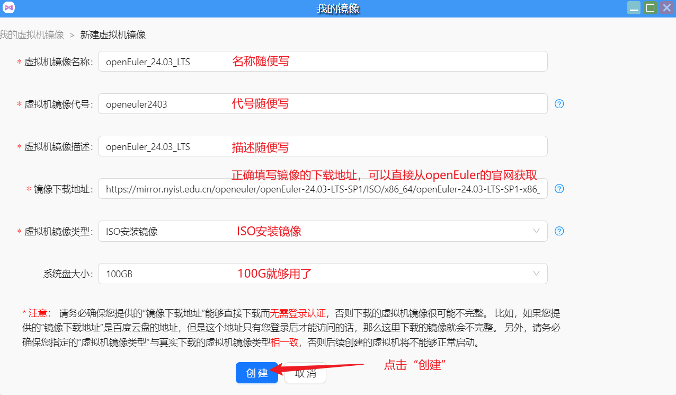Select the ISO安装镜像 value in type combo box
Image resolution: width=676 pixels, height=395 pixels.
click(x=132, y=232)
